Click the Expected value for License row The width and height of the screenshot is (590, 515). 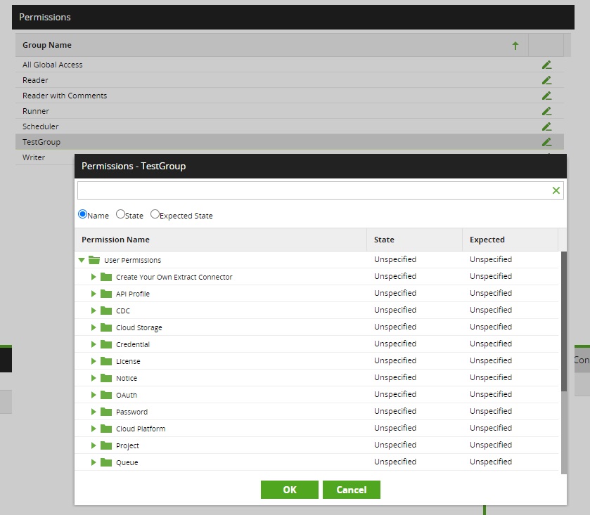pos(491,361)
